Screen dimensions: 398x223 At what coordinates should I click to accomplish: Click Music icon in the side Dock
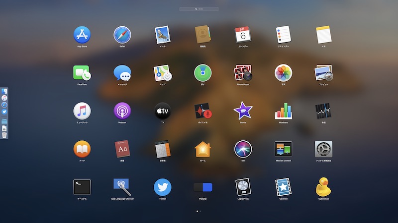pyautogui.click(x=4, y=98)
